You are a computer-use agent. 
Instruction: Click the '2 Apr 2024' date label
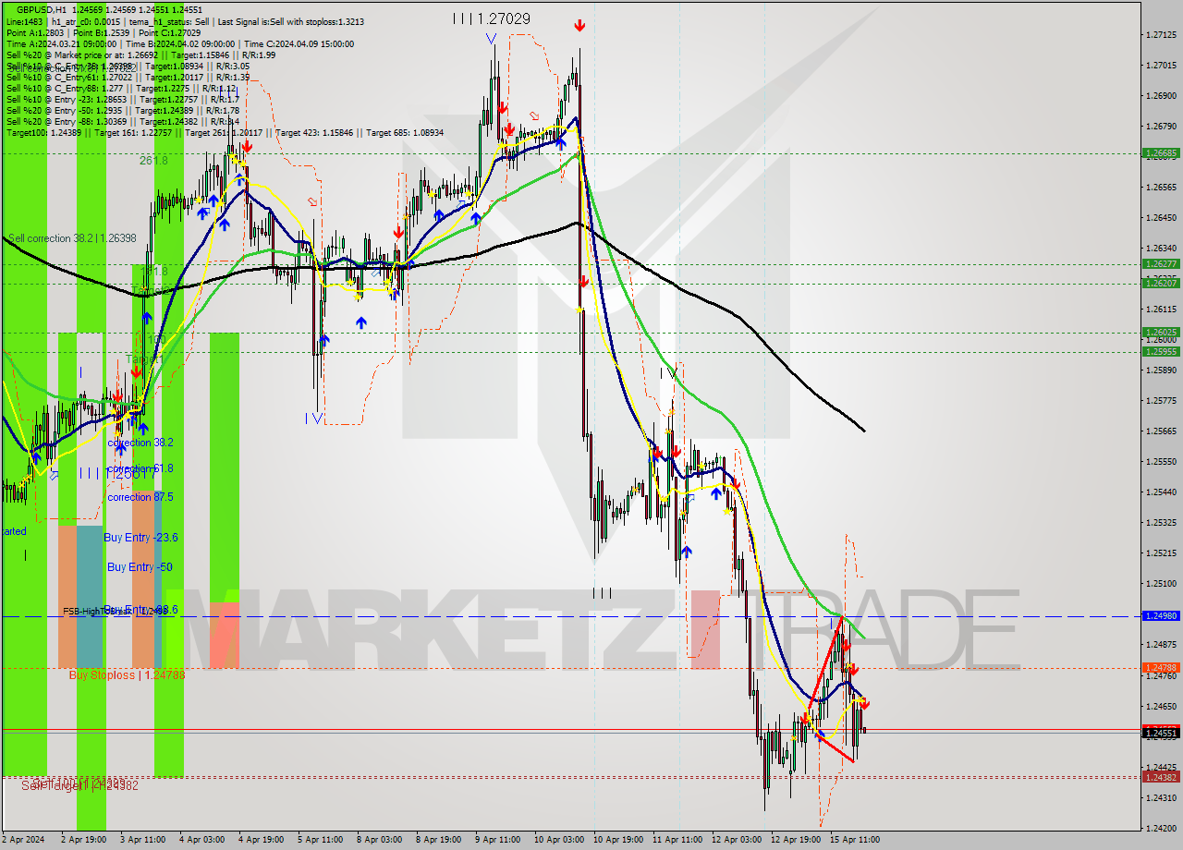point(24,840)
